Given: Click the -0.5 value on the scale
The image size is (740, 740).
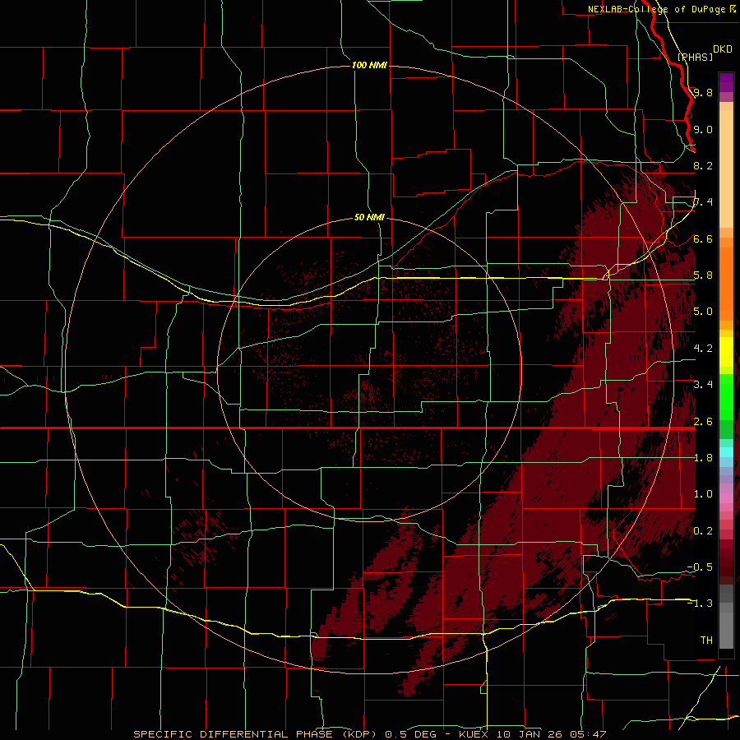Looking at the screenshot, I should click(700, 567).
